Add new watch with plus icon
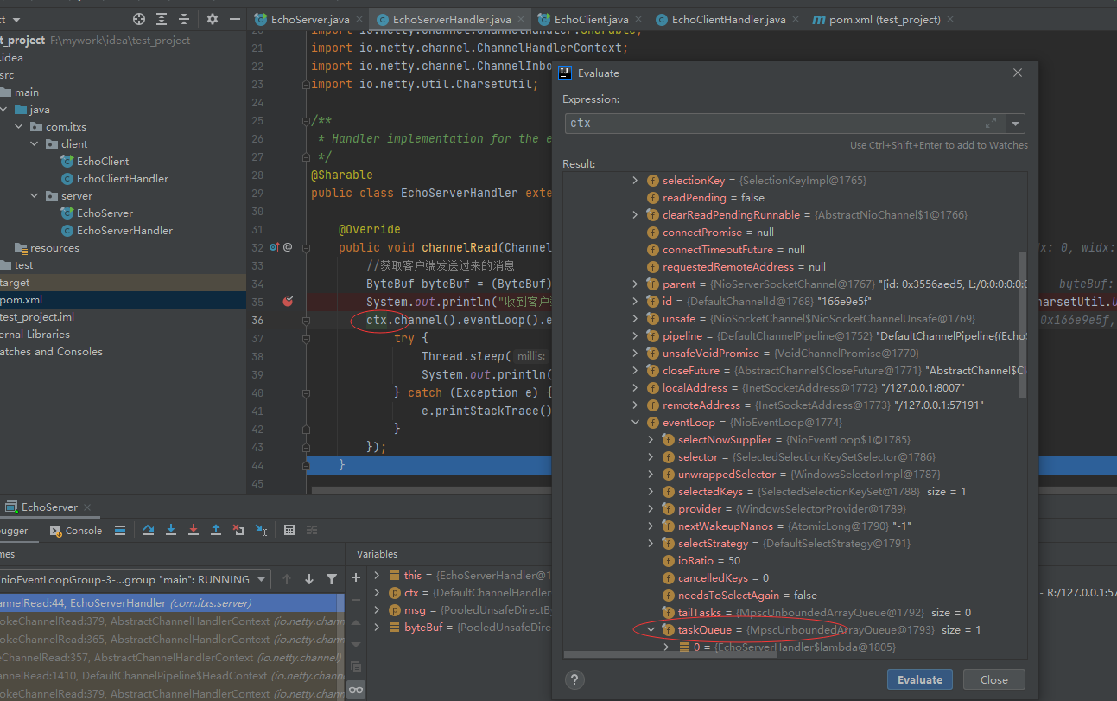This screenshot has height=701, width=1117. click(x=356, y=577)
